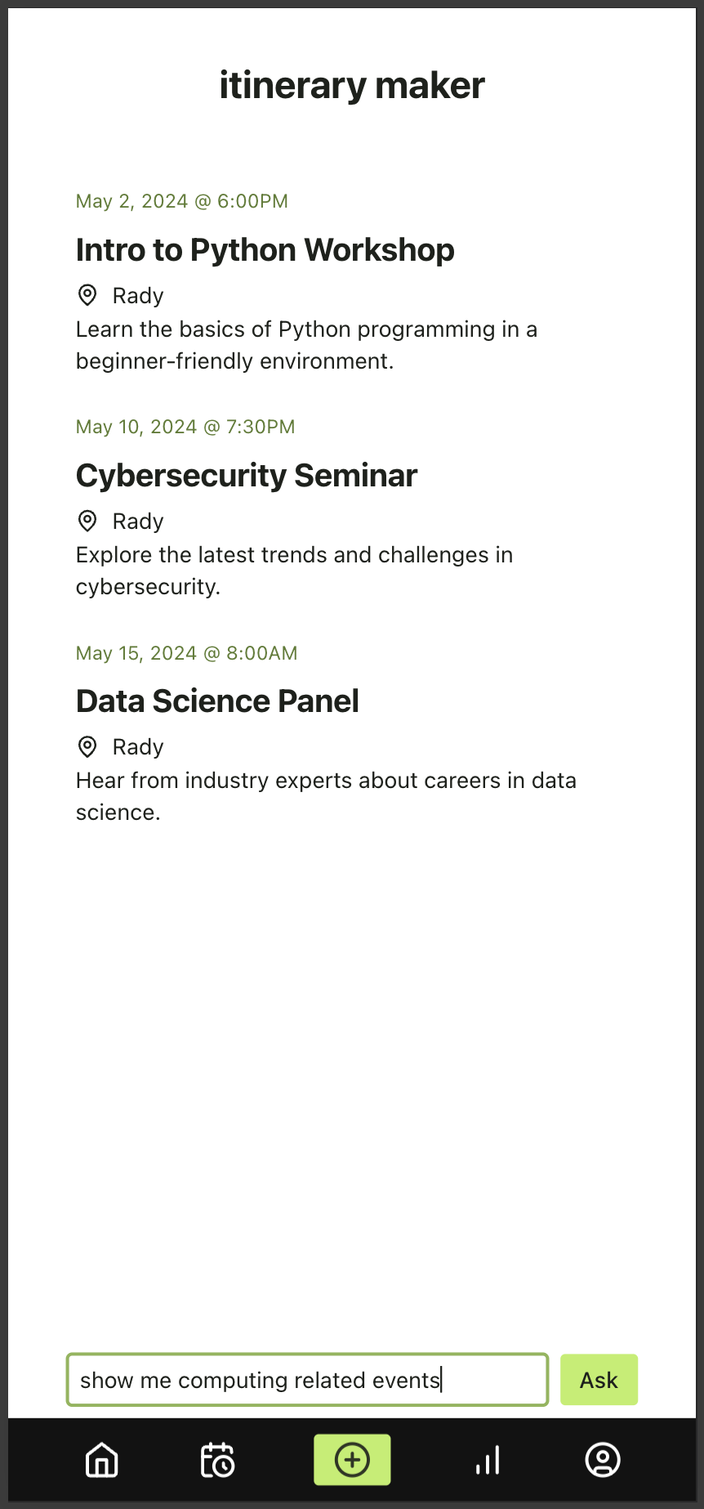Click the location pin for Data Science Panel
Image resolution: width=704 pixels, height=1509 pixels.
[87, 746]
